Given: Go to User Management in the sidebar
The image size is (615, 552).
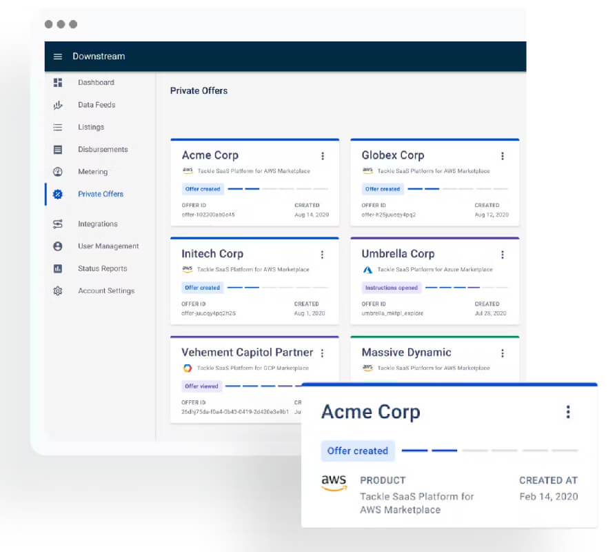Looking at the screenshot, I should click(x=108, y=246).
